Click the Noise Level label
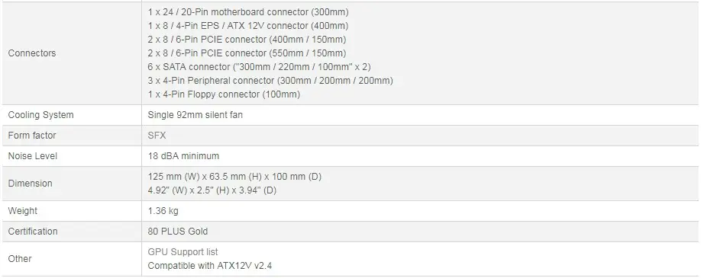701x278 pixels. coord(33,155)
